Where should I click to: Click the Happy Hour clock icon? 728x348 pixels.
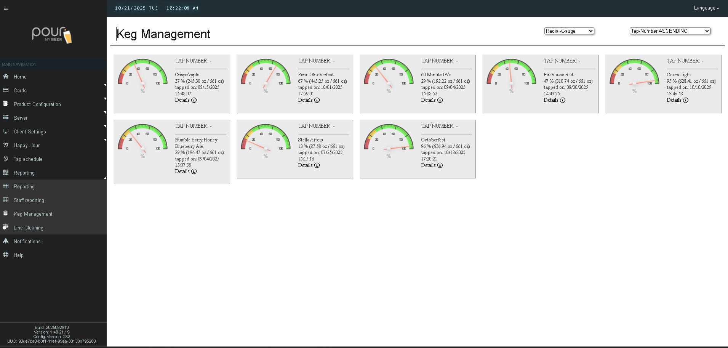[x=6, y=145]
